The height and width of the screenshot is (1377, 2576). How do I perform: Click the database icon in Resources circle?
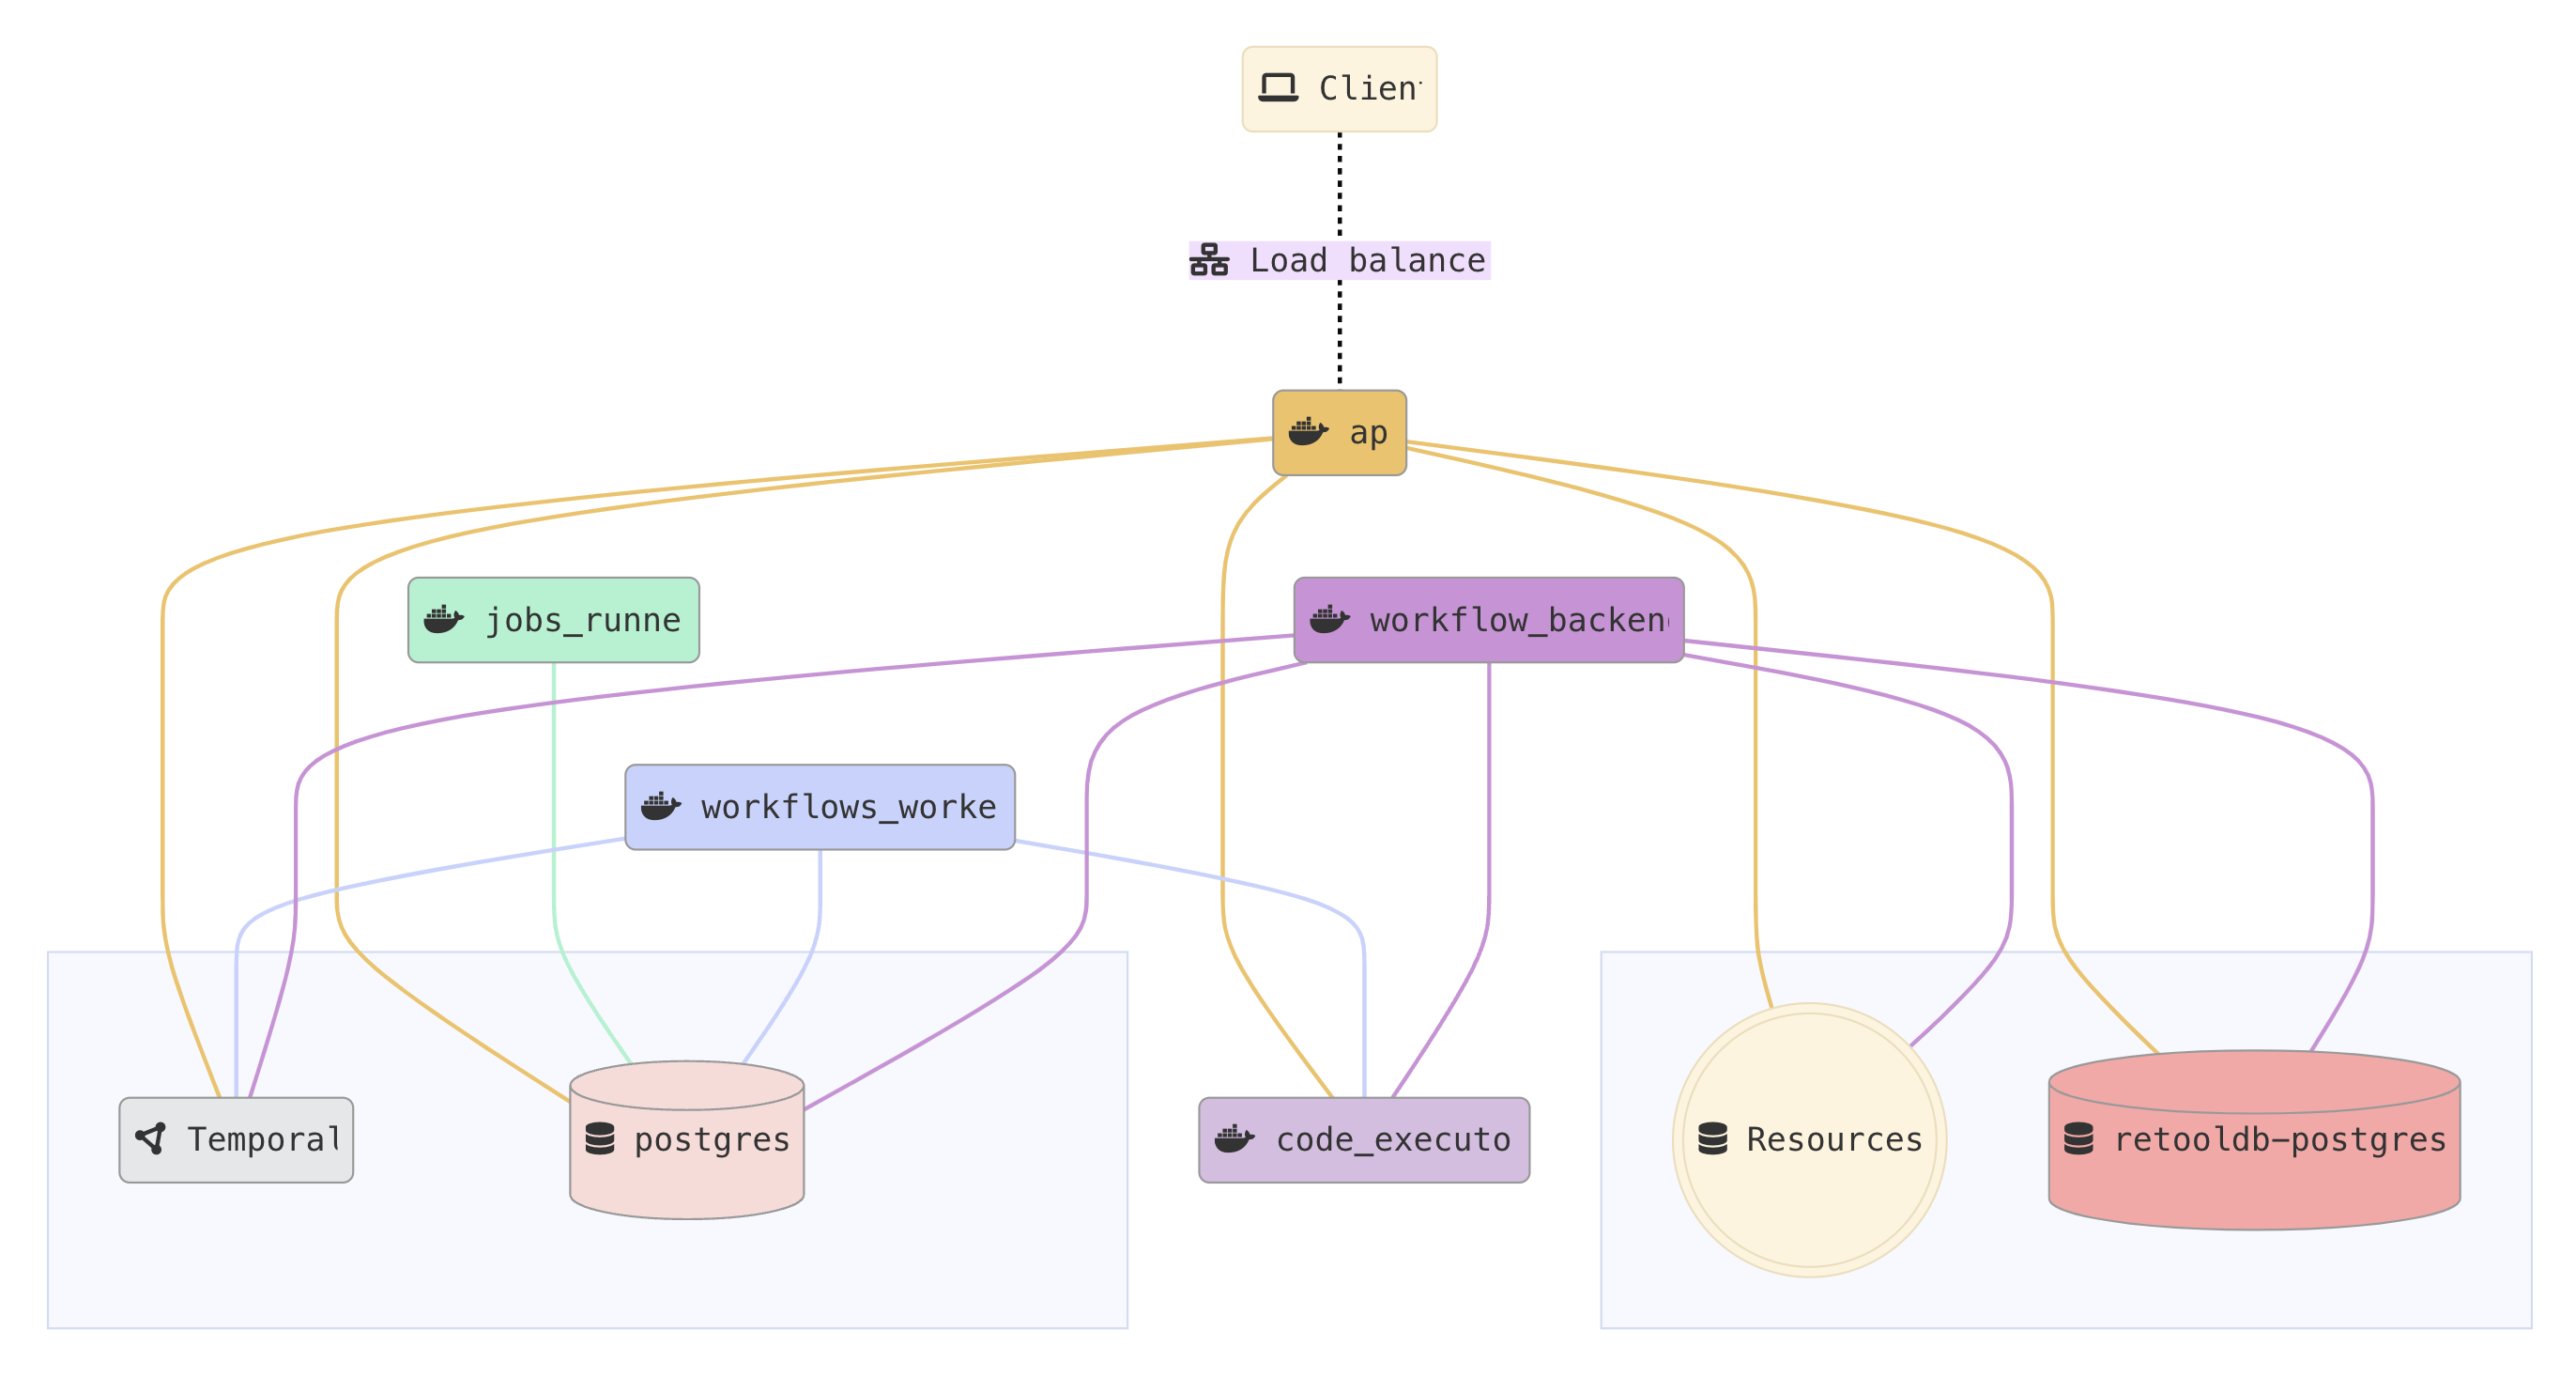click(1713, 1138)
